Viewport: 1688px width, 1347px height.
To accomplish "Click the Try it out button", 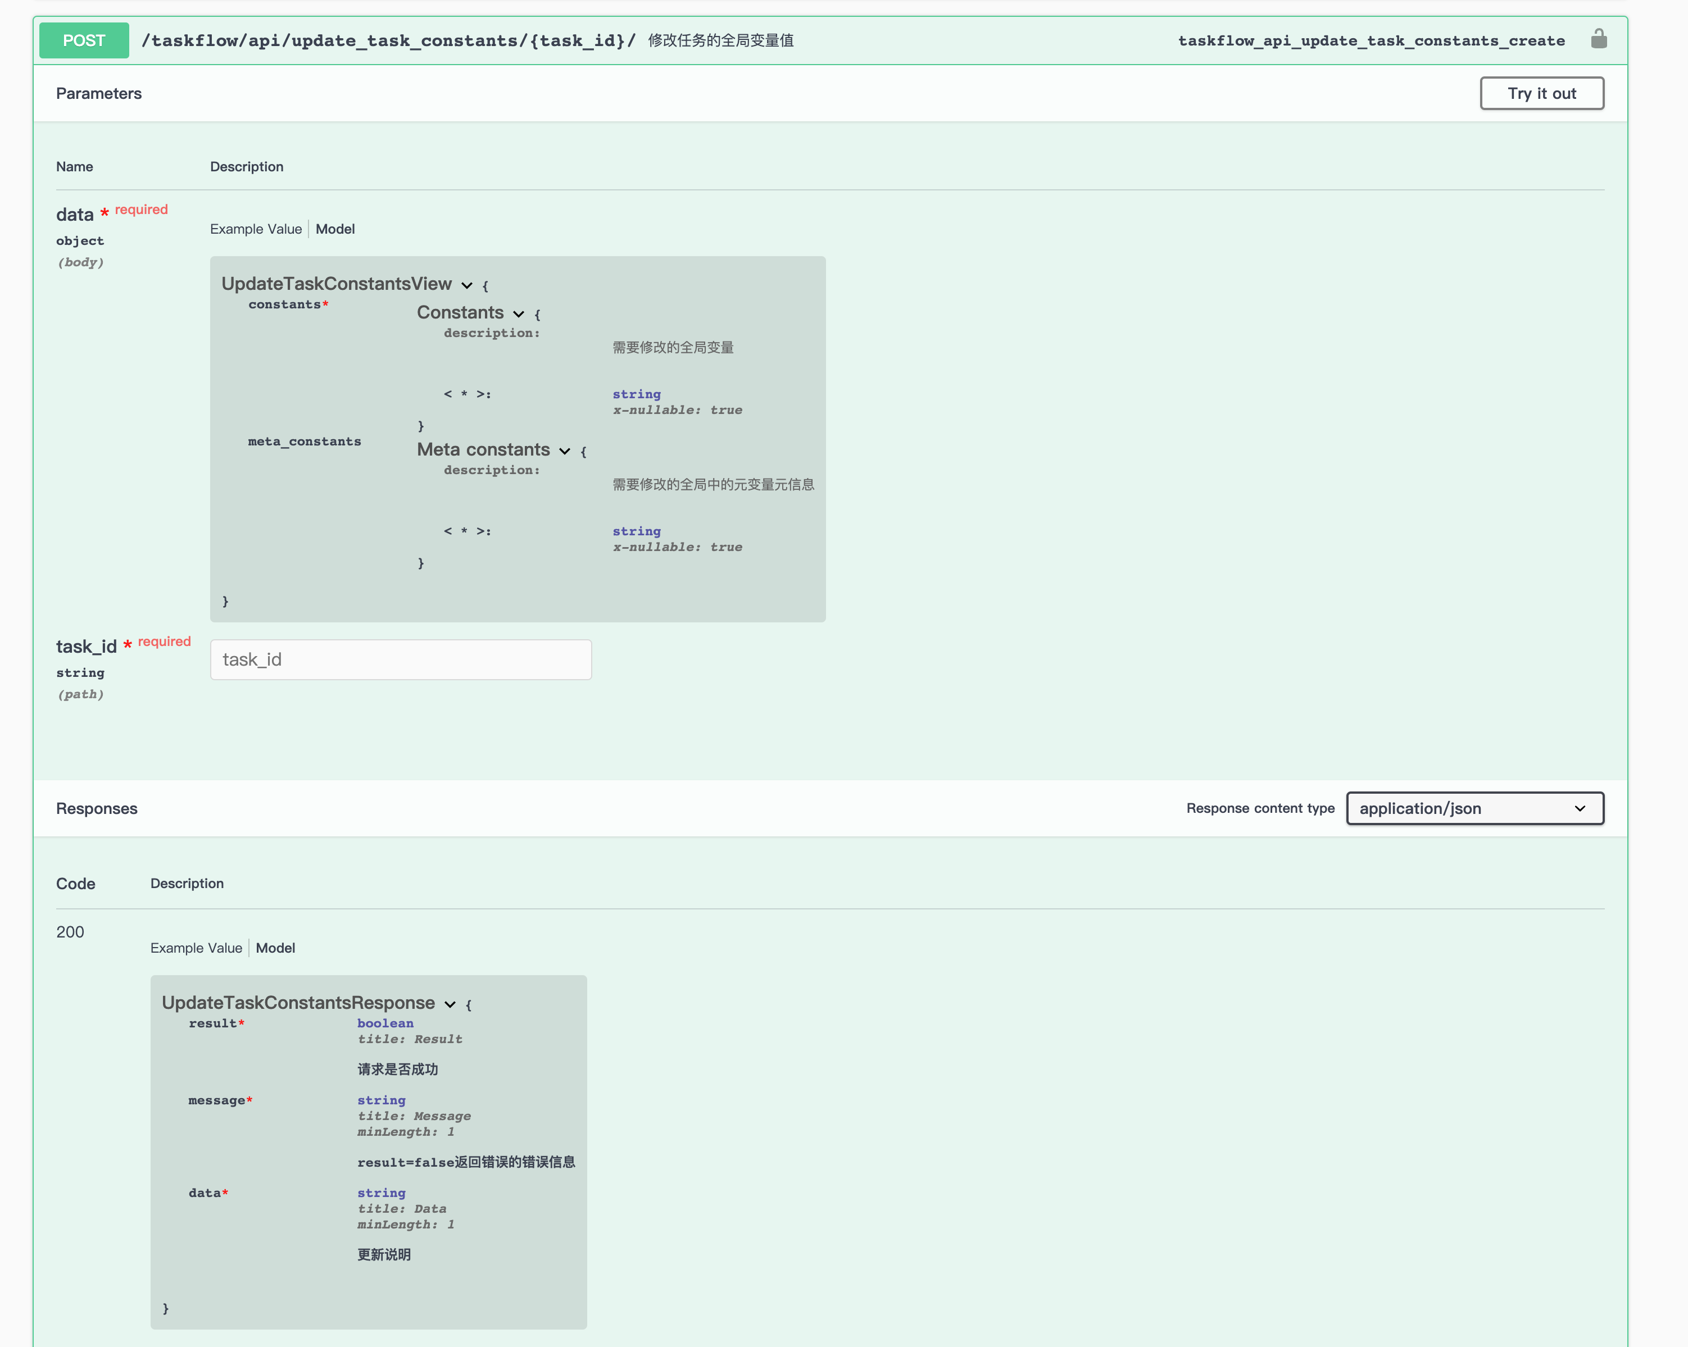I will [1541, 93].
